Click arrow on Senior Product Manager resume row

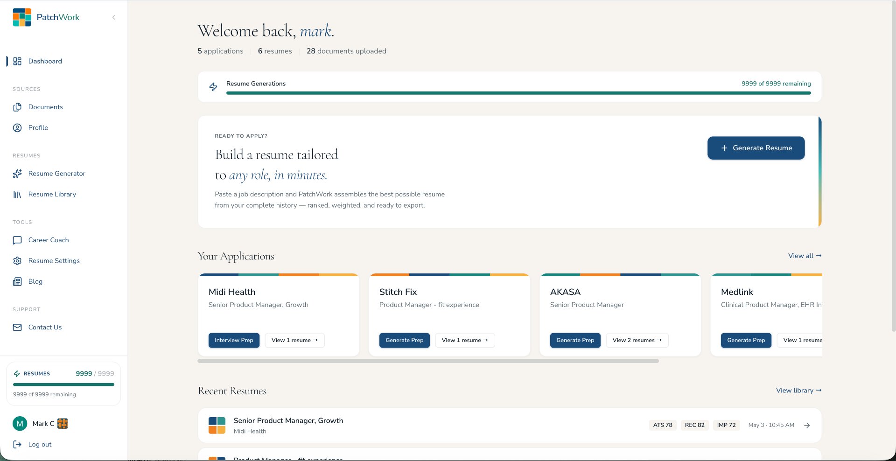point(807,425)
